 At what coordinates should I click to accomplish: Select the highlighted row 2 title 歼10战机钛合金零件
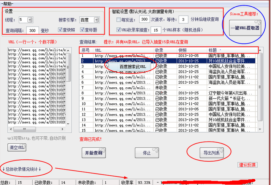[229, 61]
